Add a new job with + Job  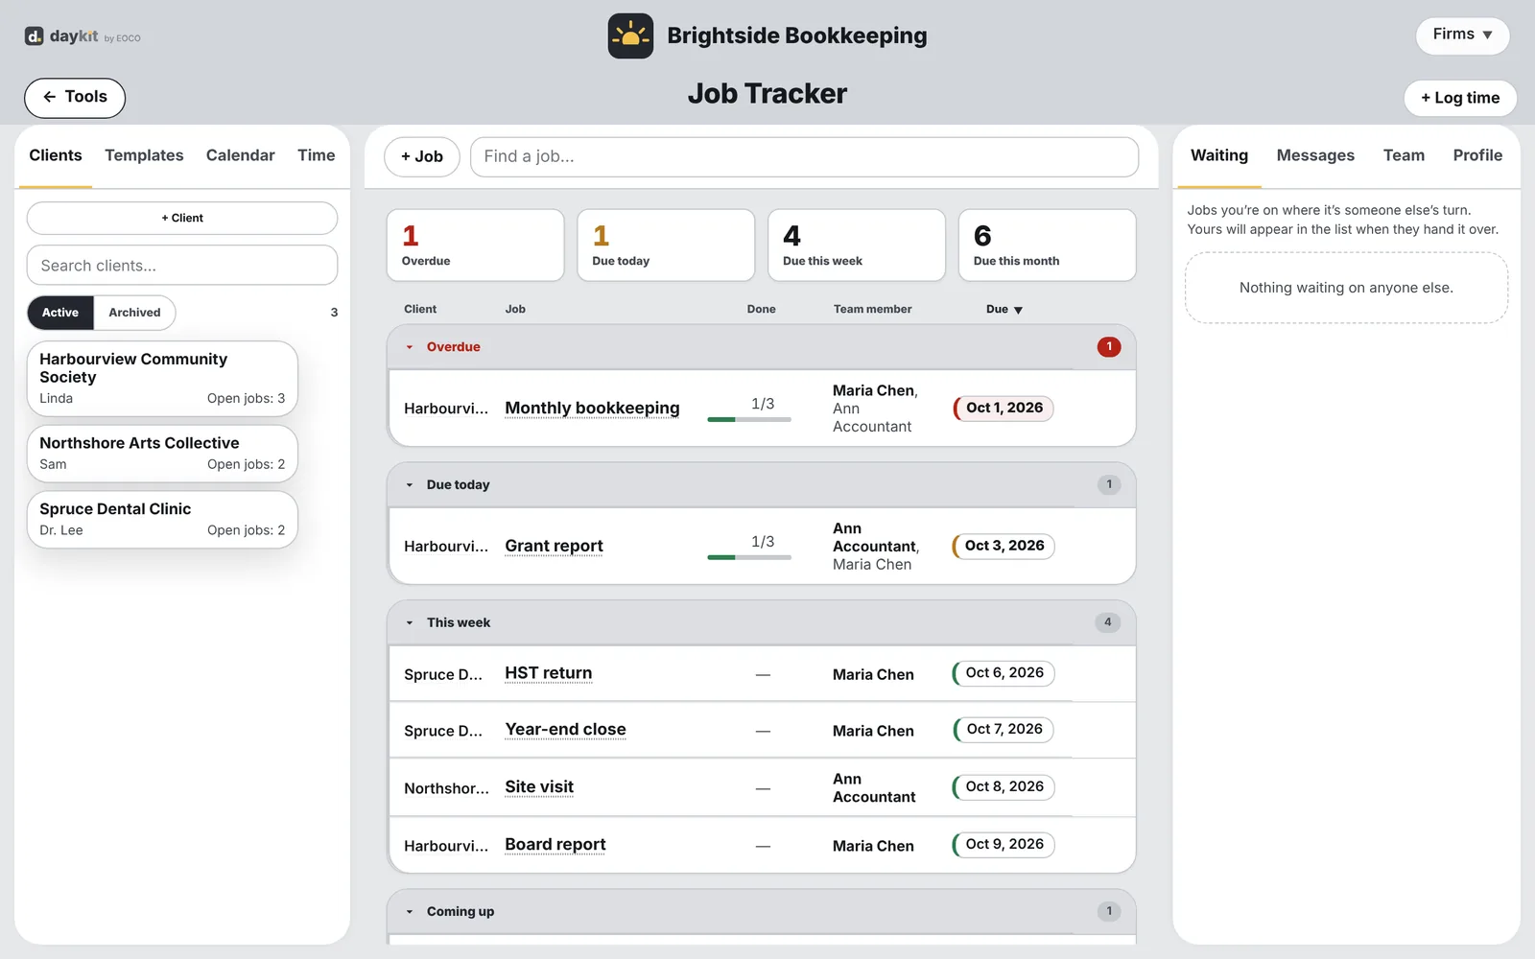pyautogui.click(x=422, y=156)
